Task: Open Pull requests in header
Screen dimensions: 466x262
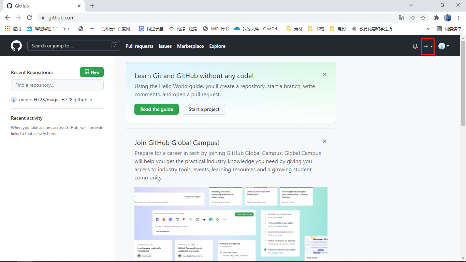Action: pyautogui.click(x=140, y=46)
